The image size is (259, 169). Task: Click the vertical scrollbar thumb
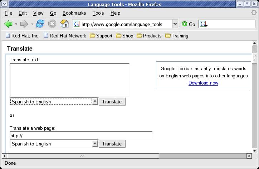pyautogui.click(x=254, y=58)
